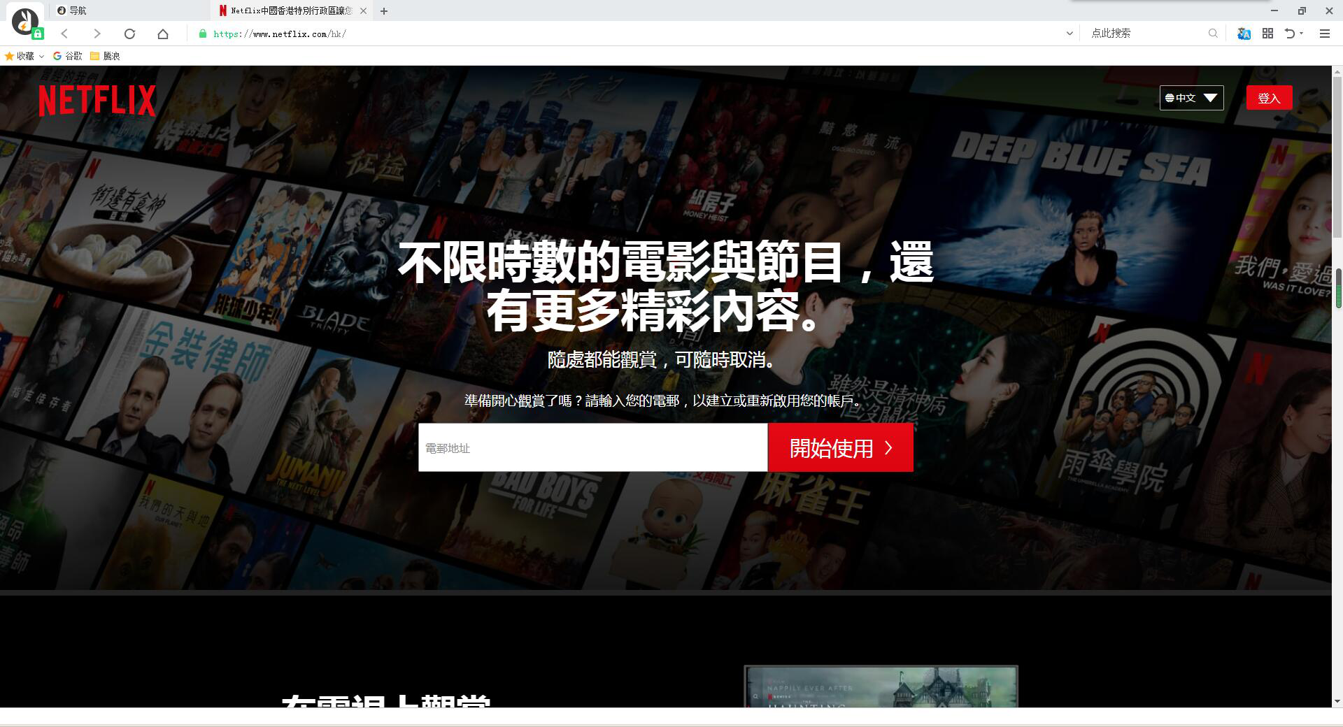Click the green security lock in the address bar
The width and height of the screenshot is (1343, 727).
coord(203,34)
